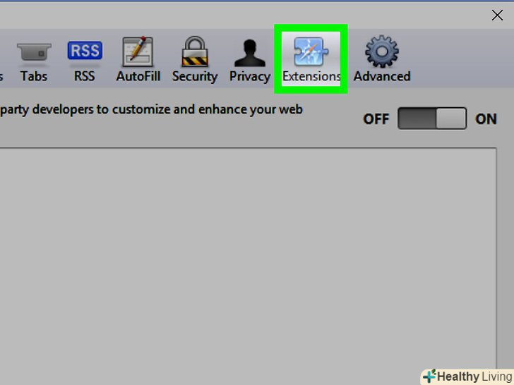The width and height of the screenshot is (514, 385).
Task: Open AutoFill via the pencil form icon
Action: (138, 51)
